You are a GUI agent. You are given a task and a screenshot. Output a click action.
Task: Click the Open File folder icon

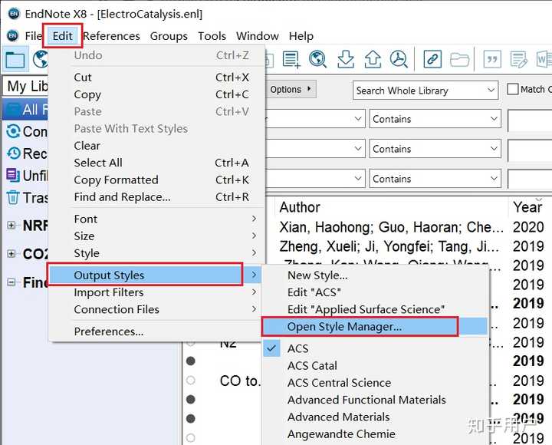tap(459, 59)
